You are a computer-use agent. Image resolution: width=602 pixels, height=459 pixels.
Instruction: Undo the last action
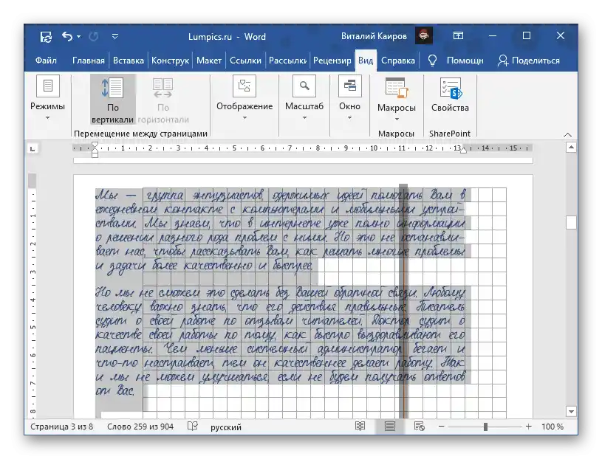click(x=69, y=35)
